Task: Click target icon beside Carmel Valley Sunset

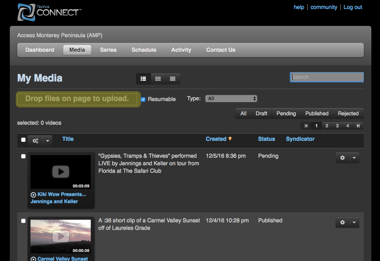Action: pos(33,259)
